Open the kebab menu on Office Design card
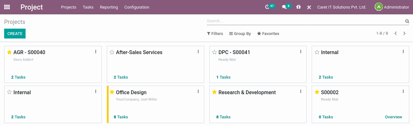The image size is (413, 126). point(198,91)
